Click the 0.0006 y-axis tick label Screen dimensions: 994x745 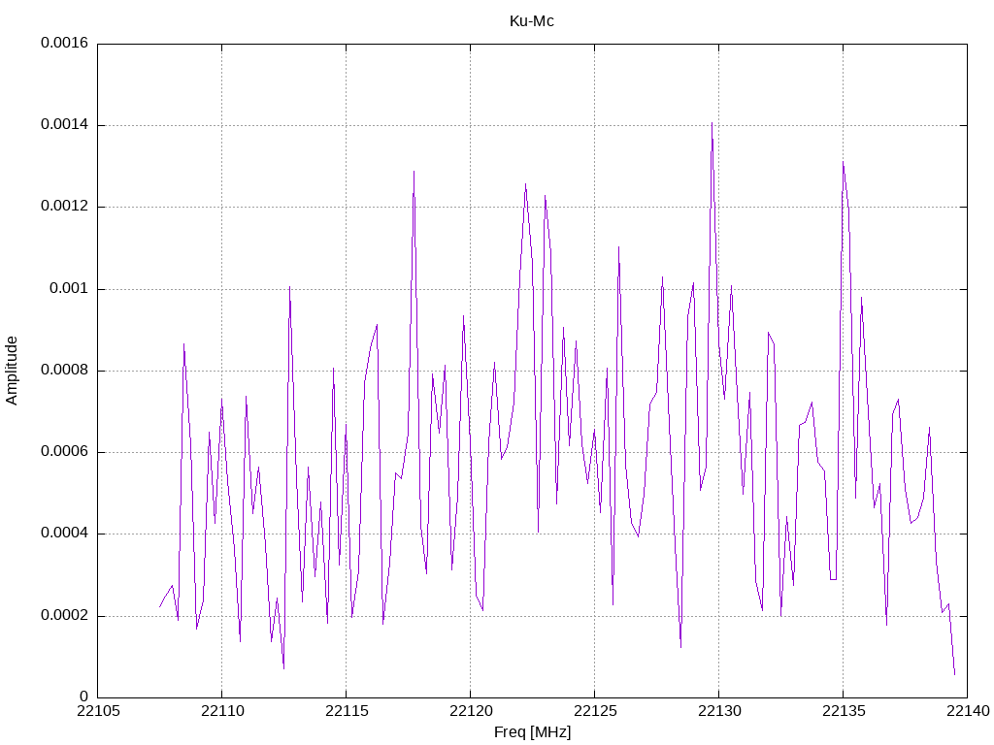[65, 451]
